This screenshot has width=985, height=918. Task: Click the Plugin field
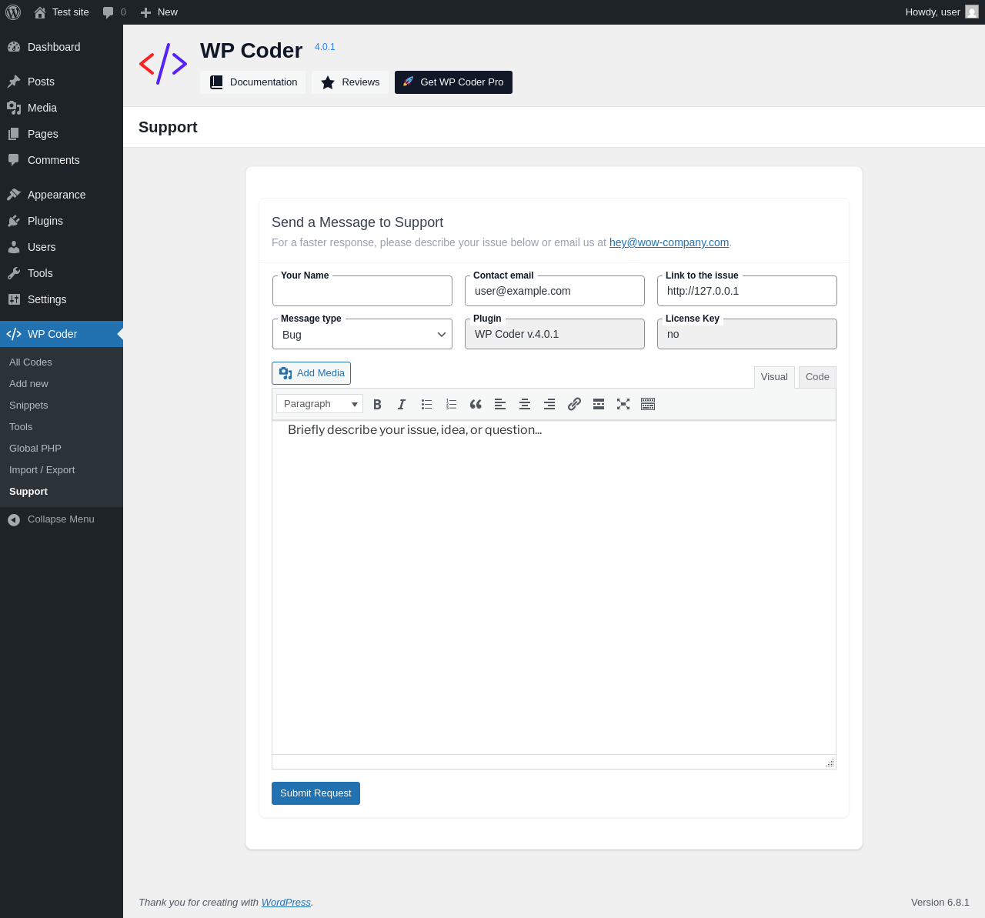(x=555, y=334)
